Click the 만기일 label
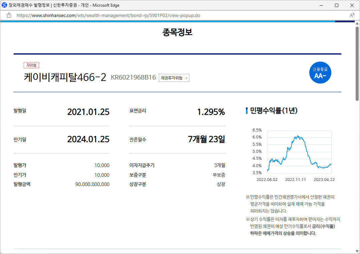The height and width of the screenshot is (254, 360). [20, 139]
